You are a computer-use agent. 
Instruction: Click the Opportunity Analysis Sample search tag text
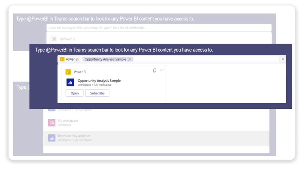pyautogui.click(x=105, y=59)
